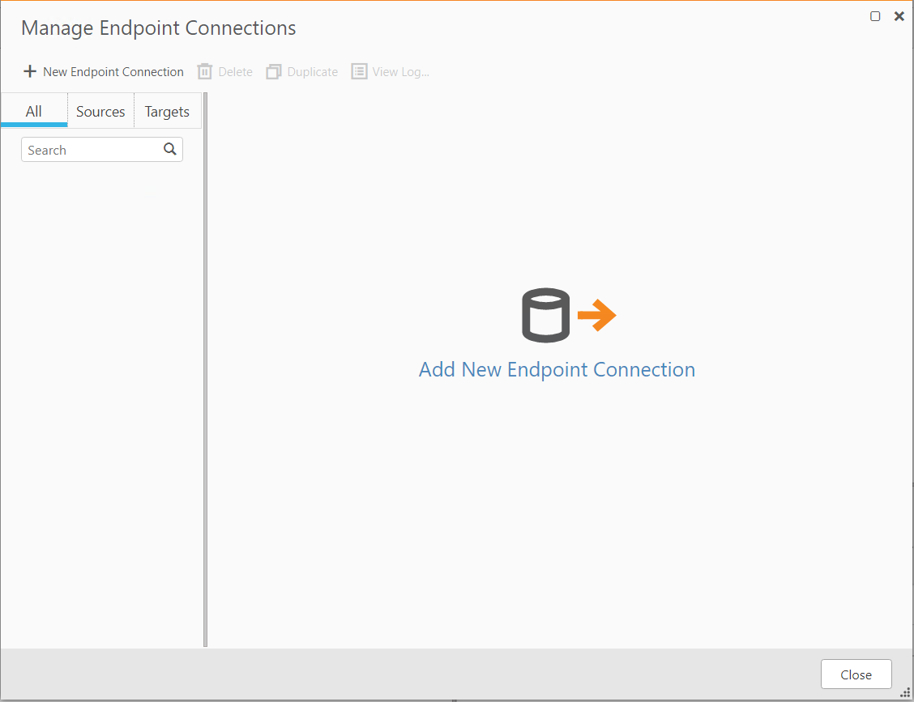Select the All tab
Viewport: 914px width, 702px height.
[x=34, y=111]
